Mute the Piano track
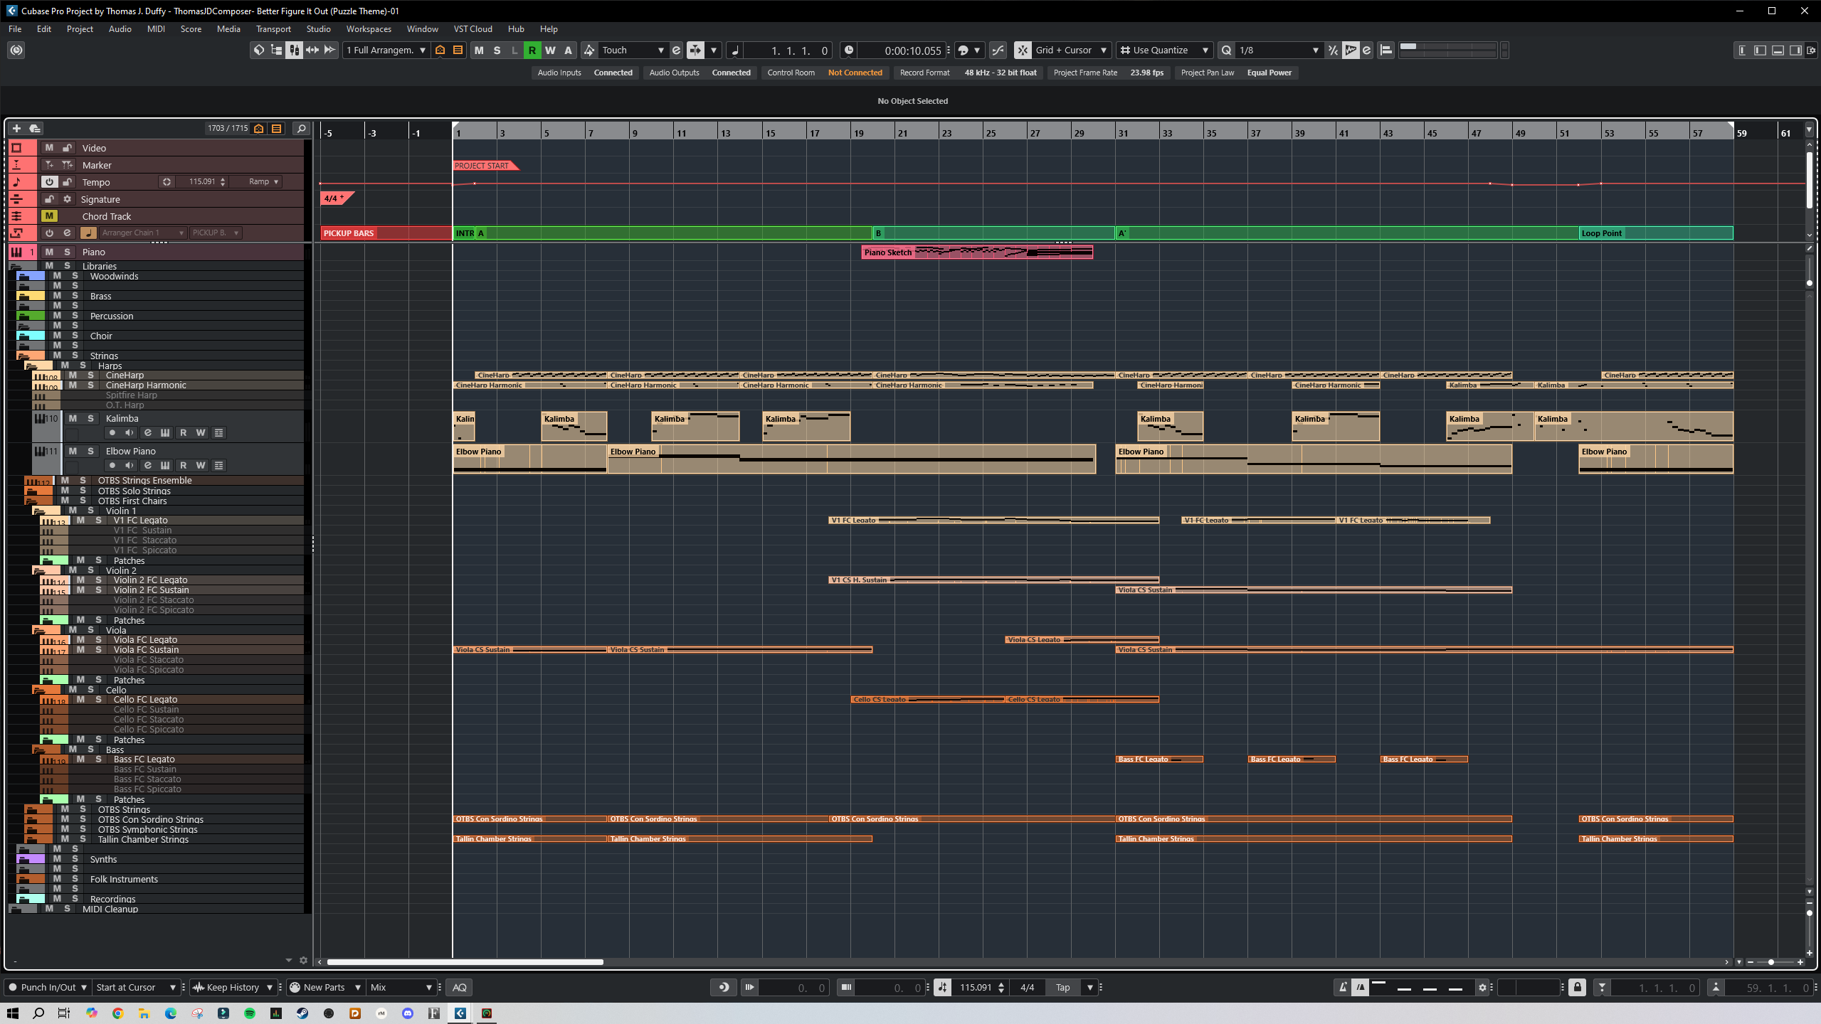Viewport: 1821px width, 1024px height. 49,252
